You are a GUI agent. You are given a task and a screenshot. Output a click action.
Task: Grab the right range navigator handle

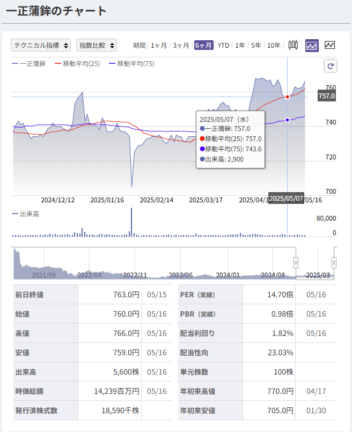334,262
